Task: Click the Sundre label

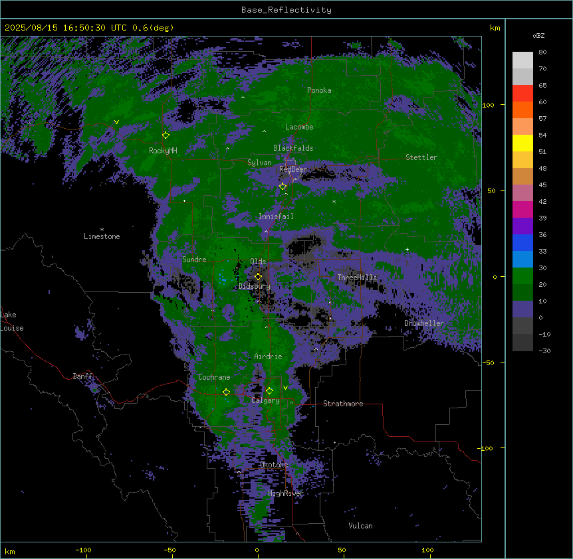Action: coord(194,260)
